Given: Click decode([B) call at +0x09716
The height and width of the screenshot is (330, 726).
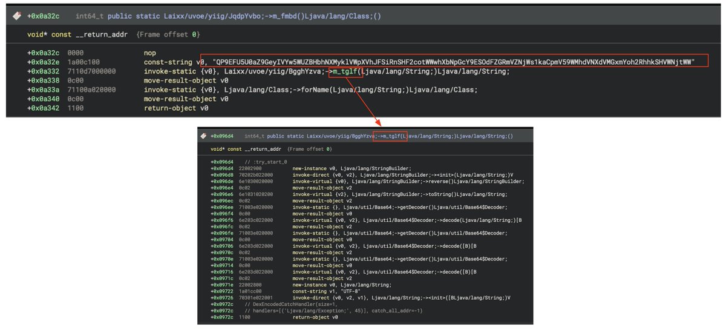Looking at the screenshot, I should pos(384,272).
